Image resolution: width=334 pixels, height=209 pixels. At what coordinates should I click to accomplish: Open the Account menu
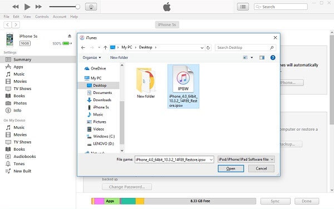(x=60, y=17)
